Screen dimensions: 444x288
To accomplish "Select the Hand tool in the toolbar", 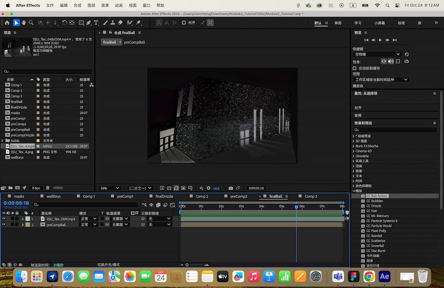I will click(x=24, y=22).
